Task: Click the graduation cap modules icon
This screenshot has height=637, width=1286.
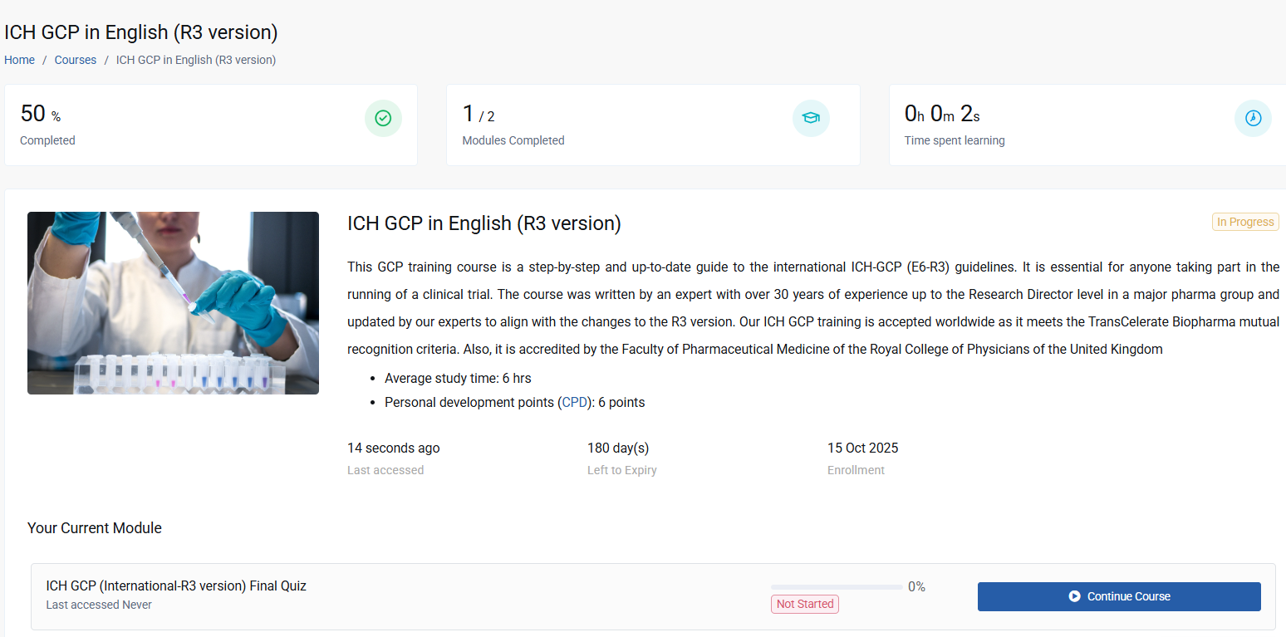Action: pos(811,119)
